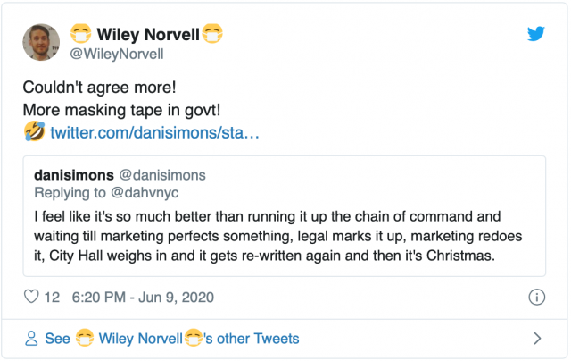Open the twitter.com/danisimons/sta… link

pyautogui.click(x=154, y=133)
